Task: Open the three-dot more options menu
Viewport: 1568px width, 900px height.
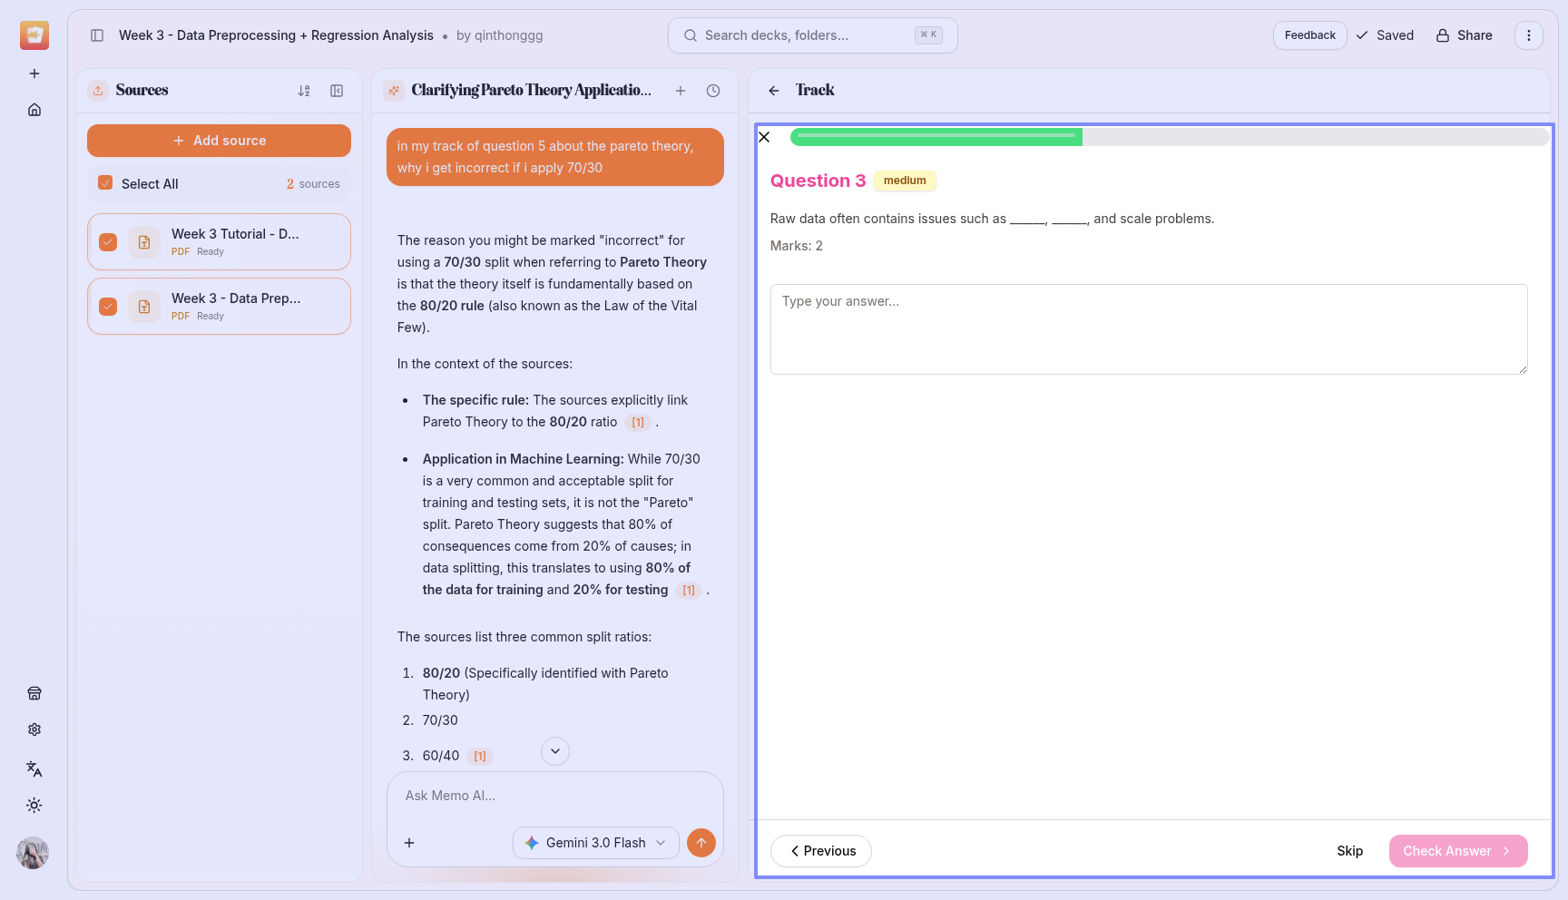Action: click(x=1529, y=35)
